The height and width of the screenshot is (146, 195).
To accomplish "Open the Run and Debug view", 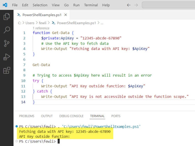I will coord(7,57).
